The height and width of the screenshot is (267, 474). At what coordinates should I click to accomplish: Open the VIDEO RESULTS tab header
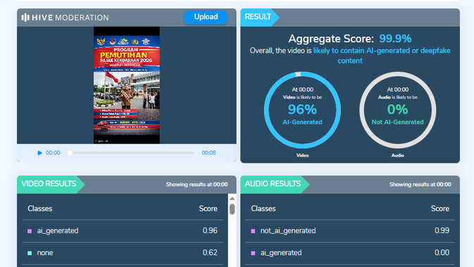(51, 184)
